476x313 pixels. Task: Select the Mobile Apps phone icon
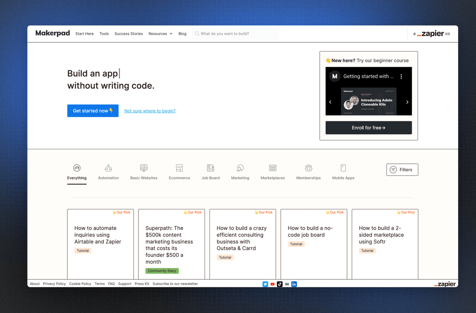click(343, 168)
